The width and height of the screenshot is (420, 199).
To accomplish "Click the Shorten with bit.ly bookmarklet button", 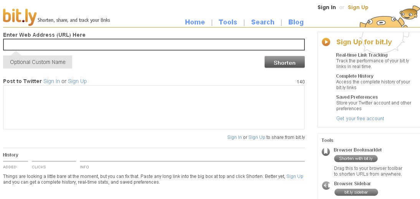I will coord(356,159).
